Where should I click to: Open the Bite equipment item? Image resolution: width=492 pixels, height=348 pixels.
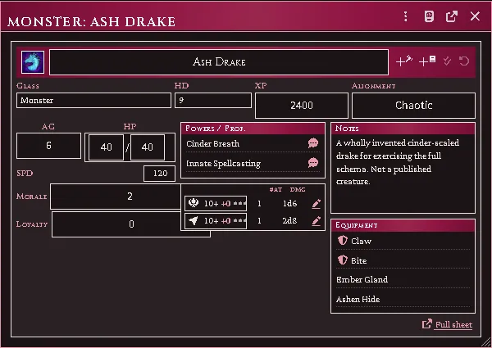(x=358, y=260)
